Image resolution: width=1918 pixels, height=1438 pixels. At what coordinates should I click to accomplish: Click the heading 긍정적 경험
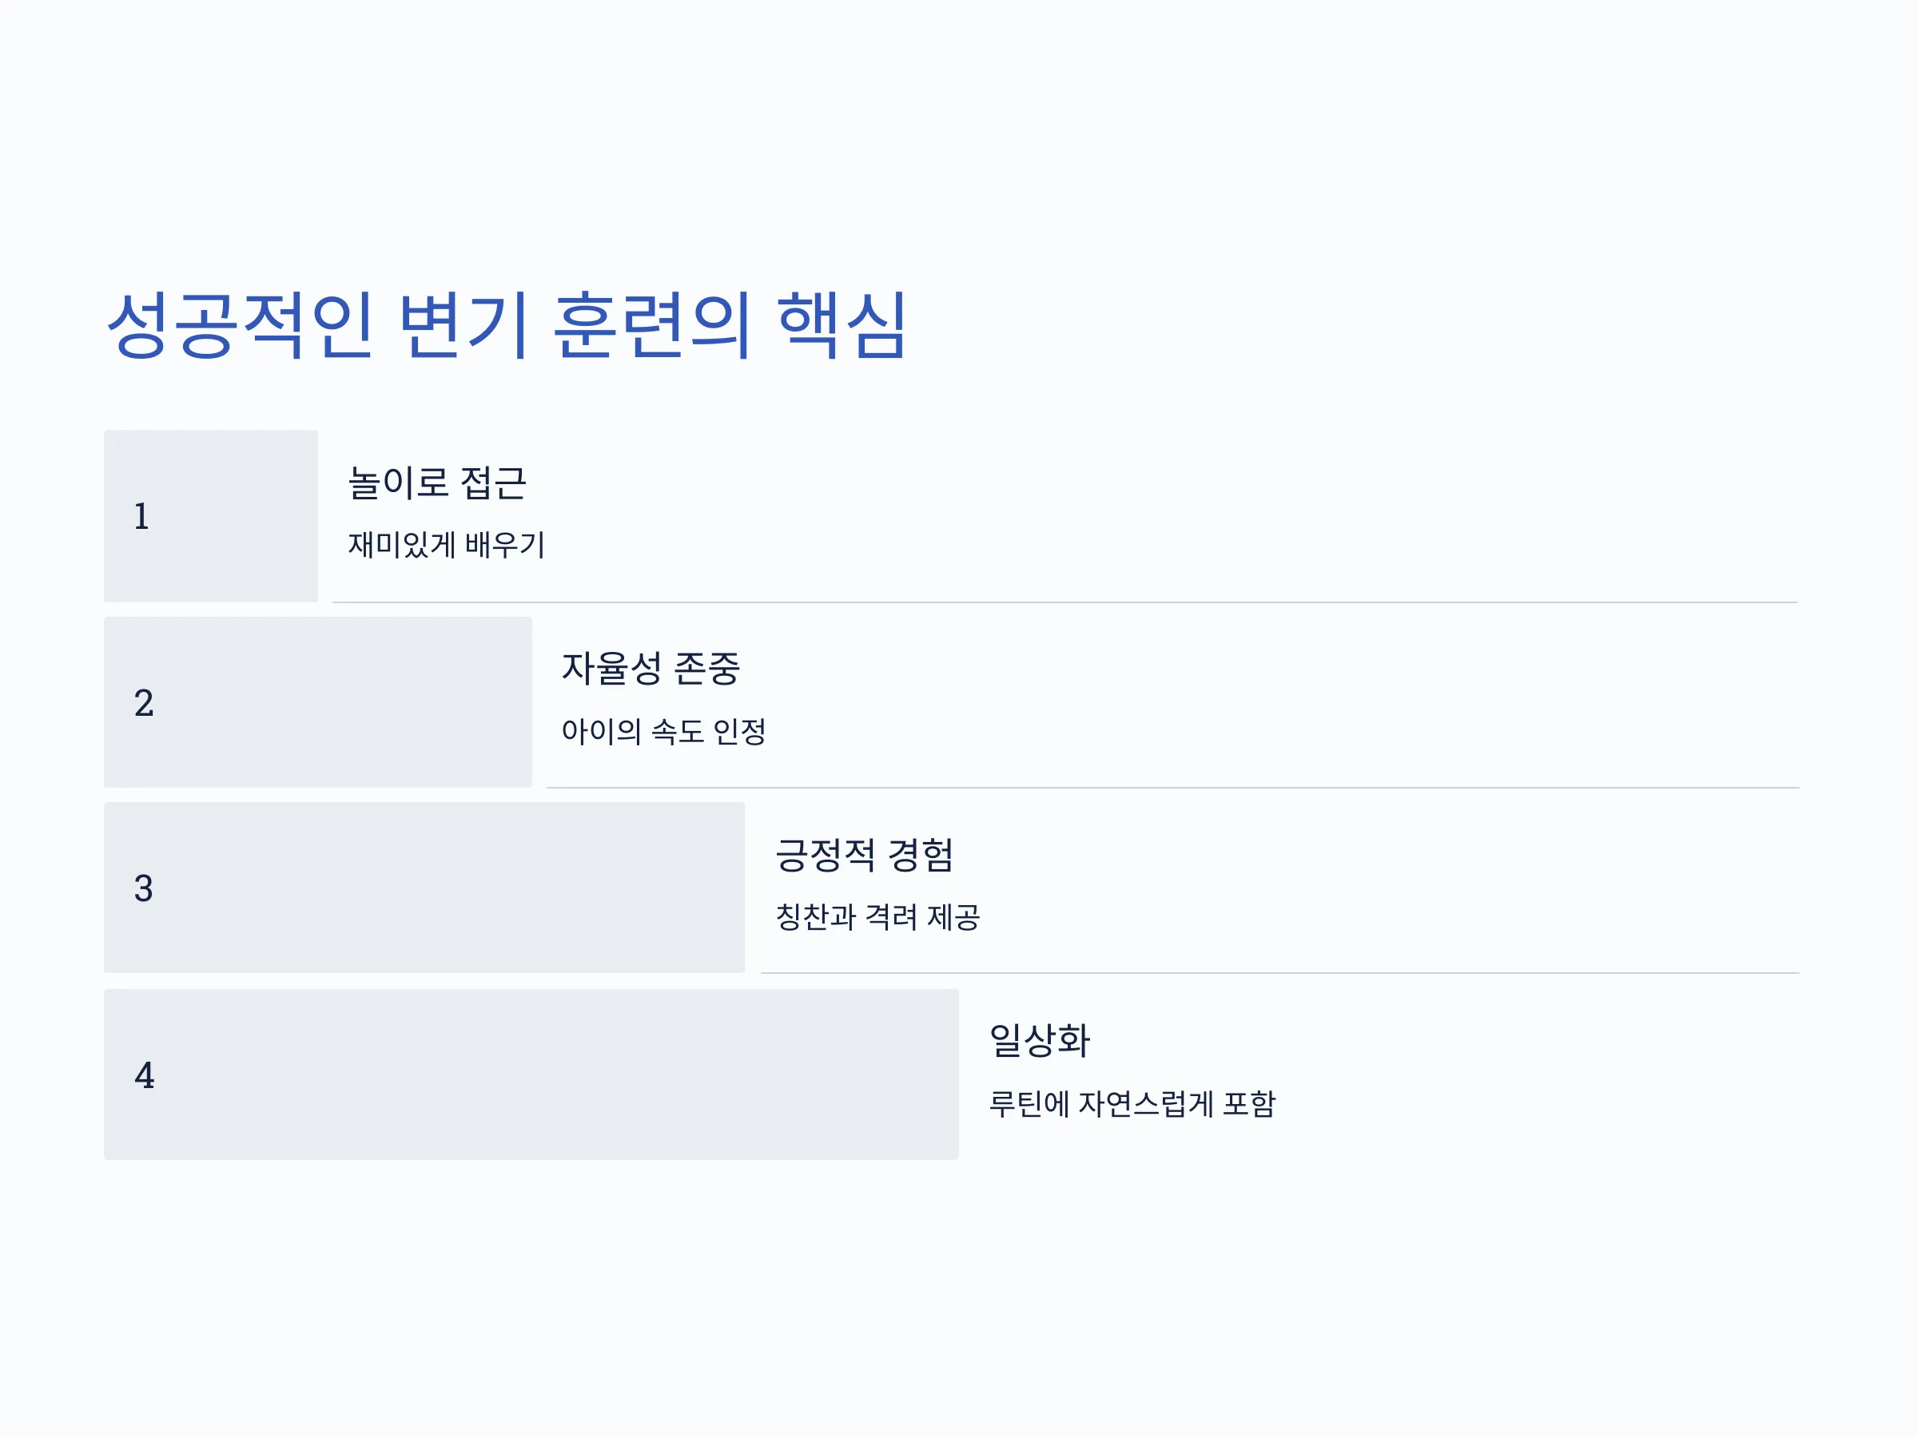(x=865, y=856)
